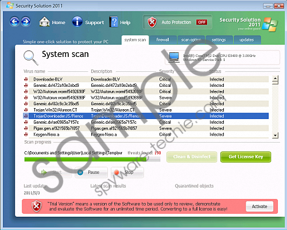Click the computer monitor icon
The width and height of the screenshot is (287, 230).
pyautogui.click(x=174, y=57)
